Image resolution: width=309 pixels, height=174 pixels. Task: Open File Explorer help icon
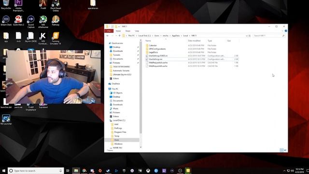286,31
